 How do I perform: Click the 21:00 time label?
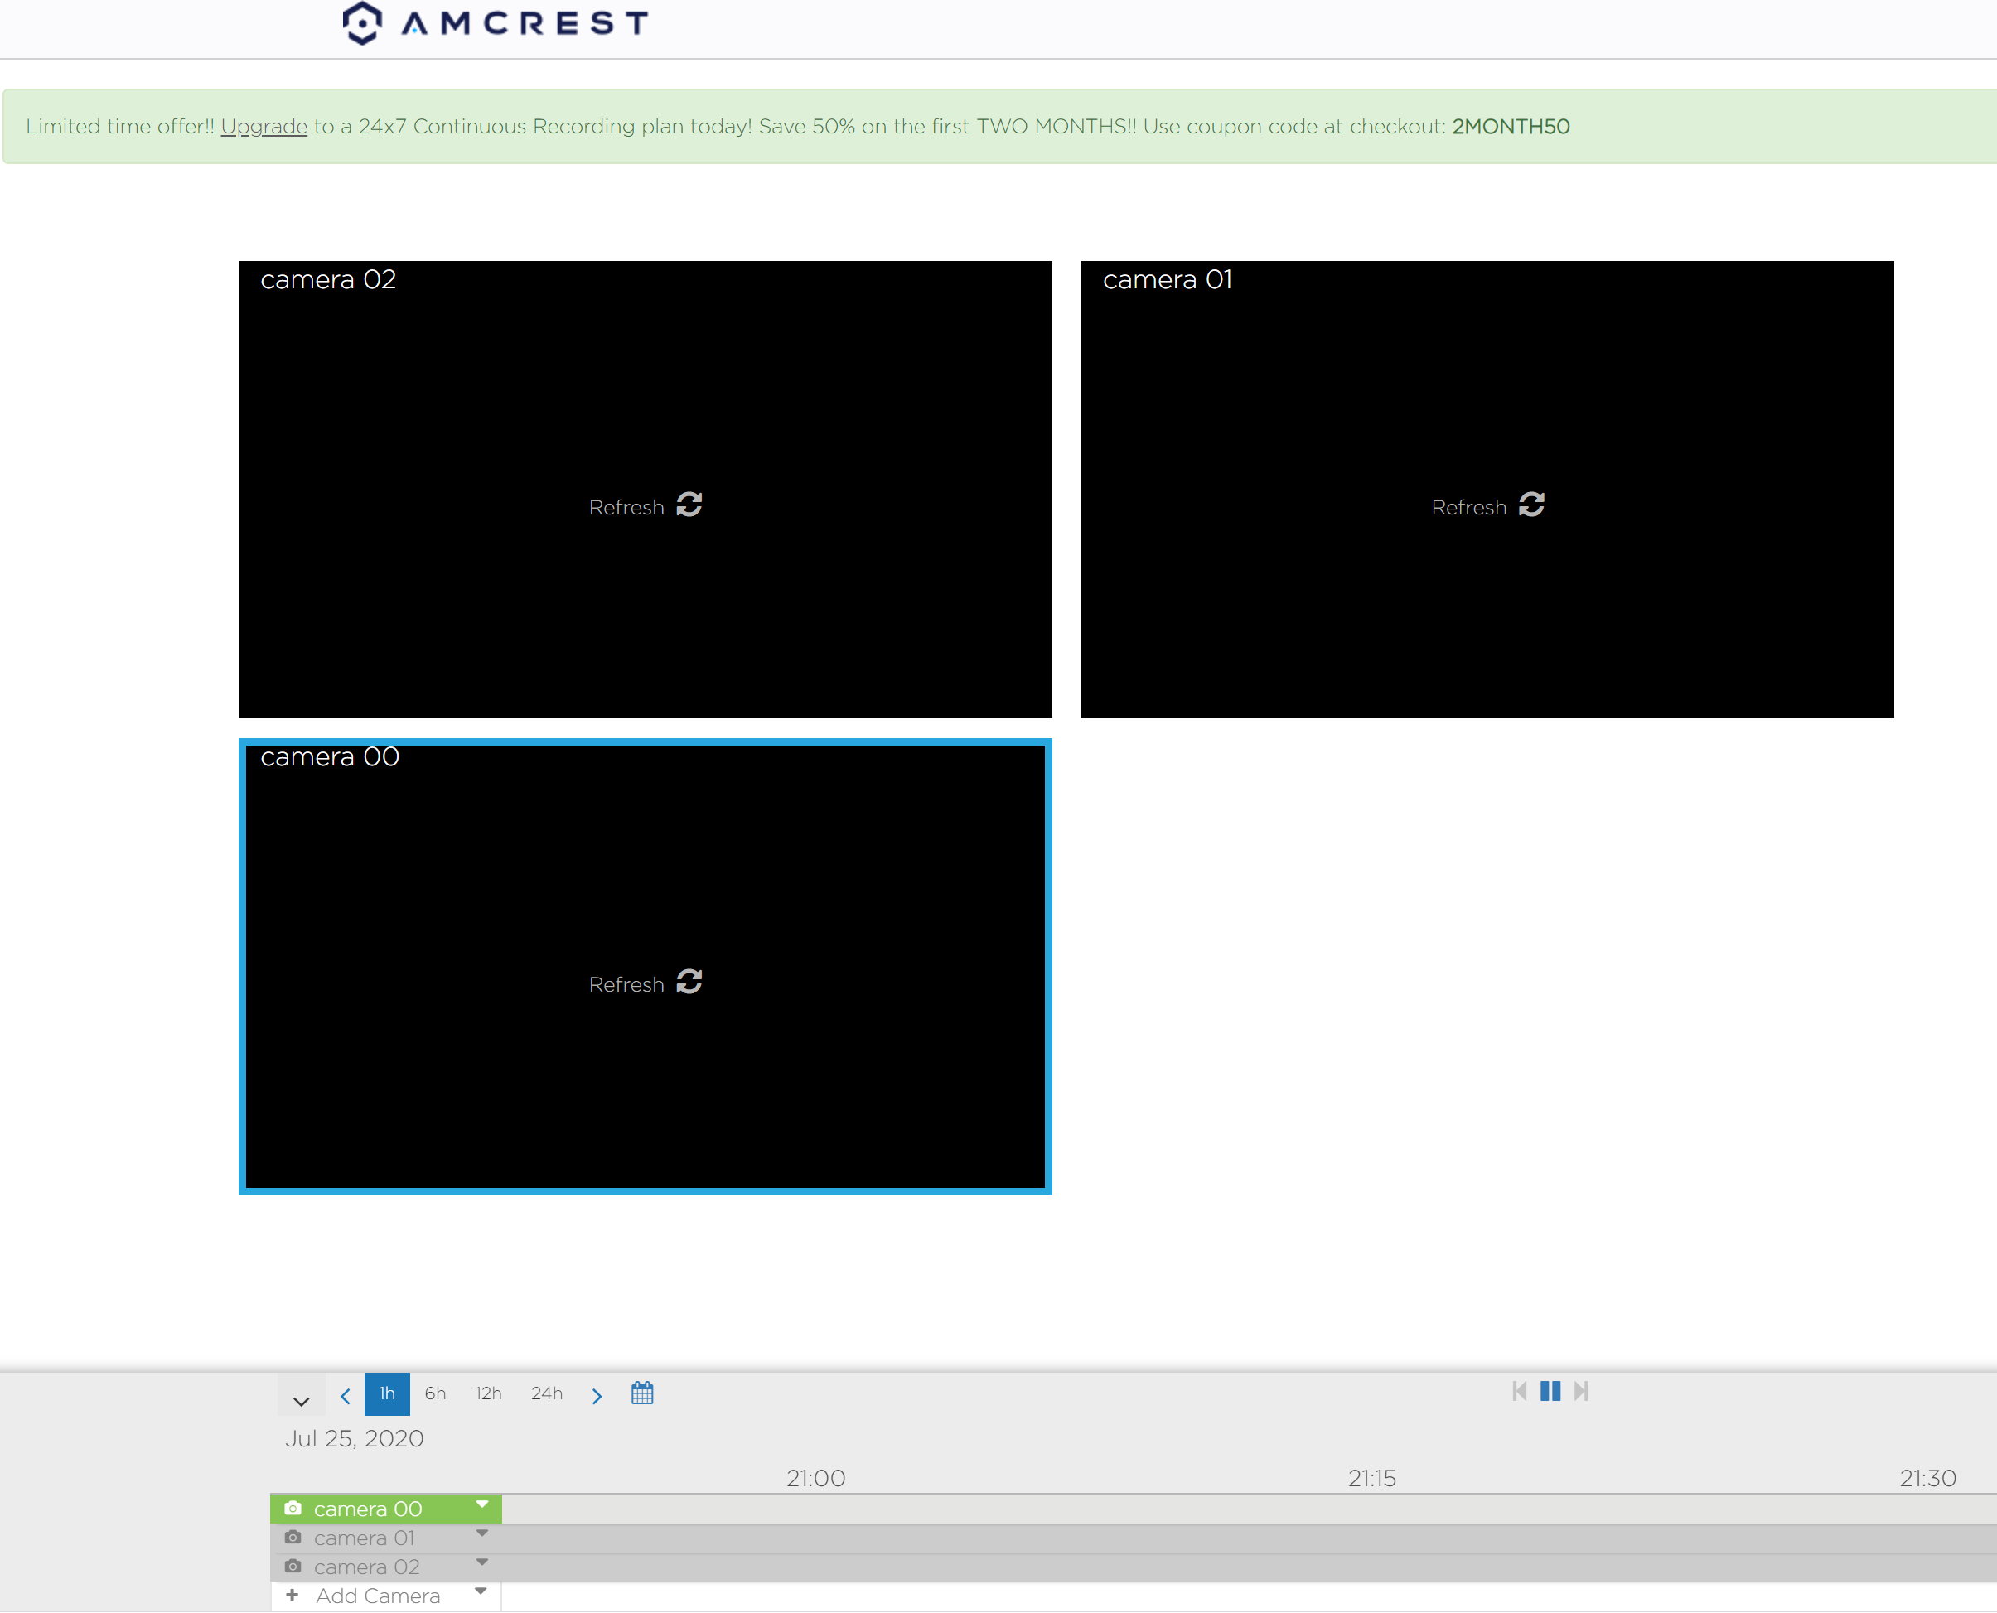coord(816,1477)
